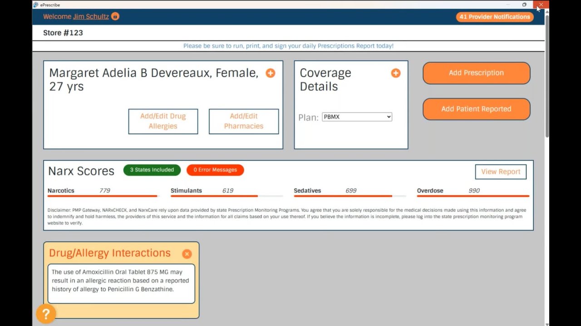This screenshot has width=581, height=326.
Task: Click the Add Prescription button
Action: pyautogui.click(x=476, y=73)
